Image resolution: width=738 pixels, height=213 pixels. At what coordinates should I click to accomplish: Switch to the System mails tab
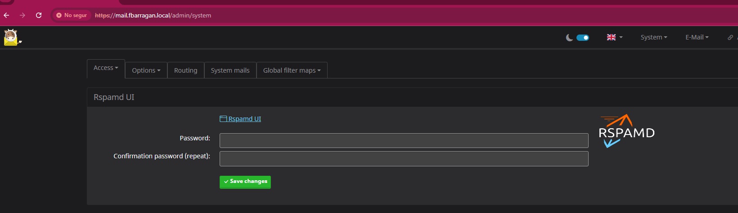pos(230,70)
